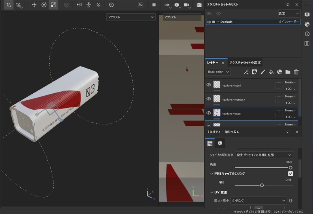Switch to the テクスチャセットの設定 tab

(x=245, y=62)
